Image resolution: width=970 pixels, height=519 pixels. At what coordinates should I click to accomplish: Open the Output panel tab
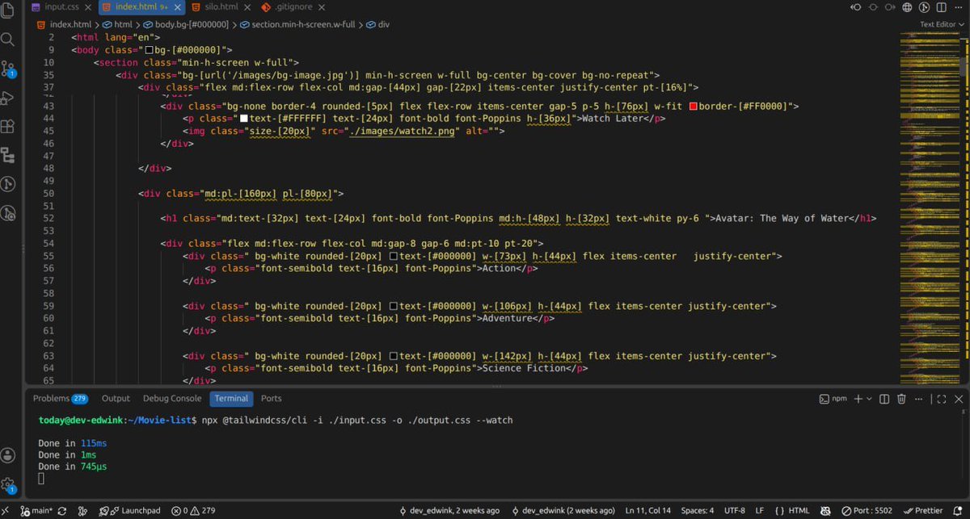tap(116, 399)
